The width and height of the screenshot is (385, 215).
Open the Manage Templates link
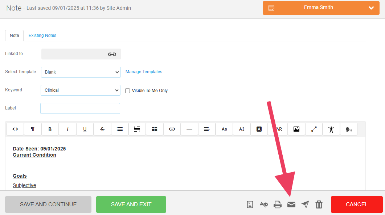[144, 72]
